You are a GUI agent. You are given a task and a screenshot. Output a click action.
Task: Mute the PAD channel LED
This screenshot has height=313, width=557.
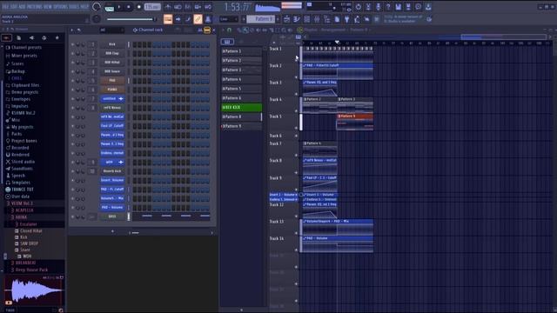click(73, 81)
